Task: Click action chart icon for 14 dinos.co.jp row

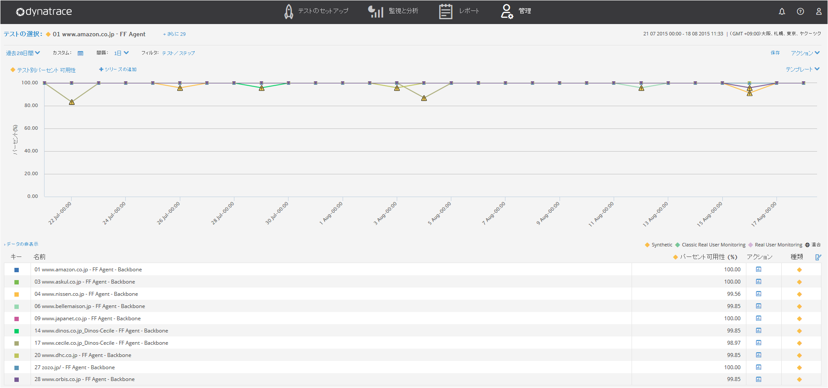Action: pos(759,331)
